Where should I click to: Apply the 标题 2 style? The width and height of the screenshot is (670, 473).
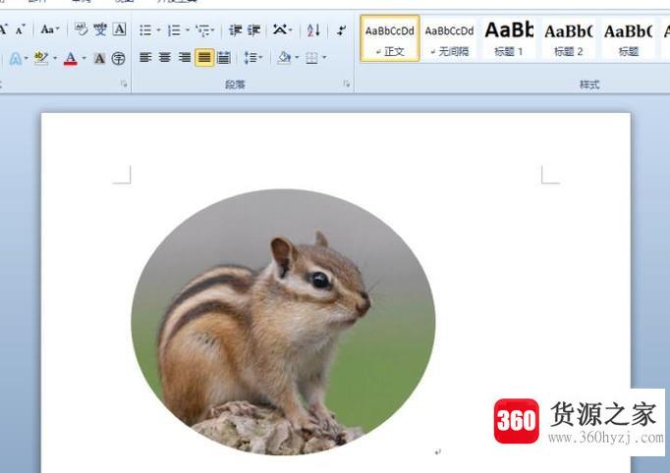pyautogui.click(x=569, y=39)
